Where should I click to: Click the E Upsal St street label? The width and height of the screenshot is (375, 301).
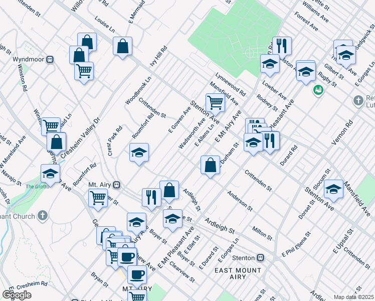343,241
